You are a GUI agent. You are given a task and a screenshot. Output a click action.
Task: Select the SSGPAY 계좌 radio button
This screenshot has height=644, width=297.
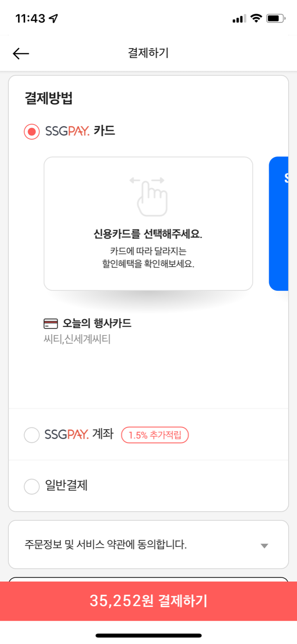(32, 435)
